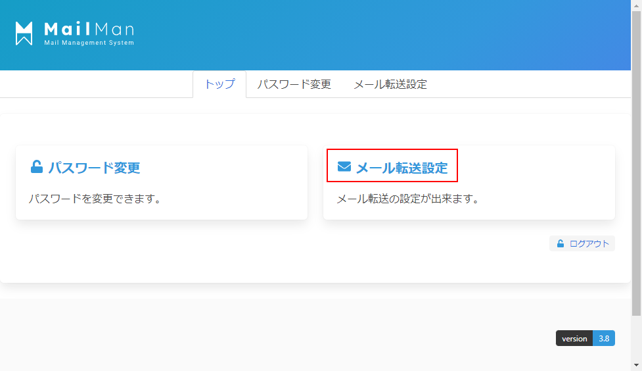Viewport: 642px width, 371px height.
Task: Open the パスワード変更 tab
Action: [x=294, y=84]
